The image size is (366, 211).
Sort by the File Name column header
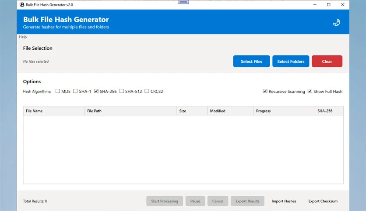point(54,111)
